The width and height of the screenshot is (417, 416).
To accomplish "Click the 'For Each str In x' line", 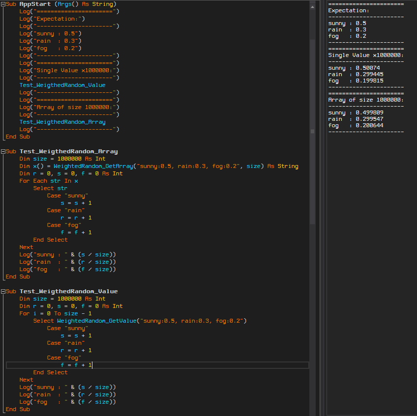I will tap(49, 181).
